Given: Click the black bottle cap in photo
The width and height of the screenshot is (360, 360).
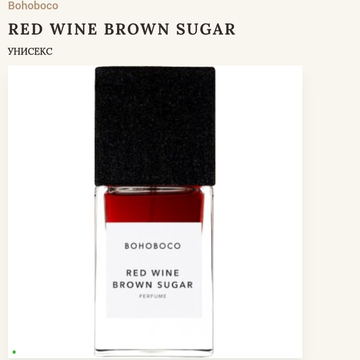Looking at the screenshot, I should point(155,126).
